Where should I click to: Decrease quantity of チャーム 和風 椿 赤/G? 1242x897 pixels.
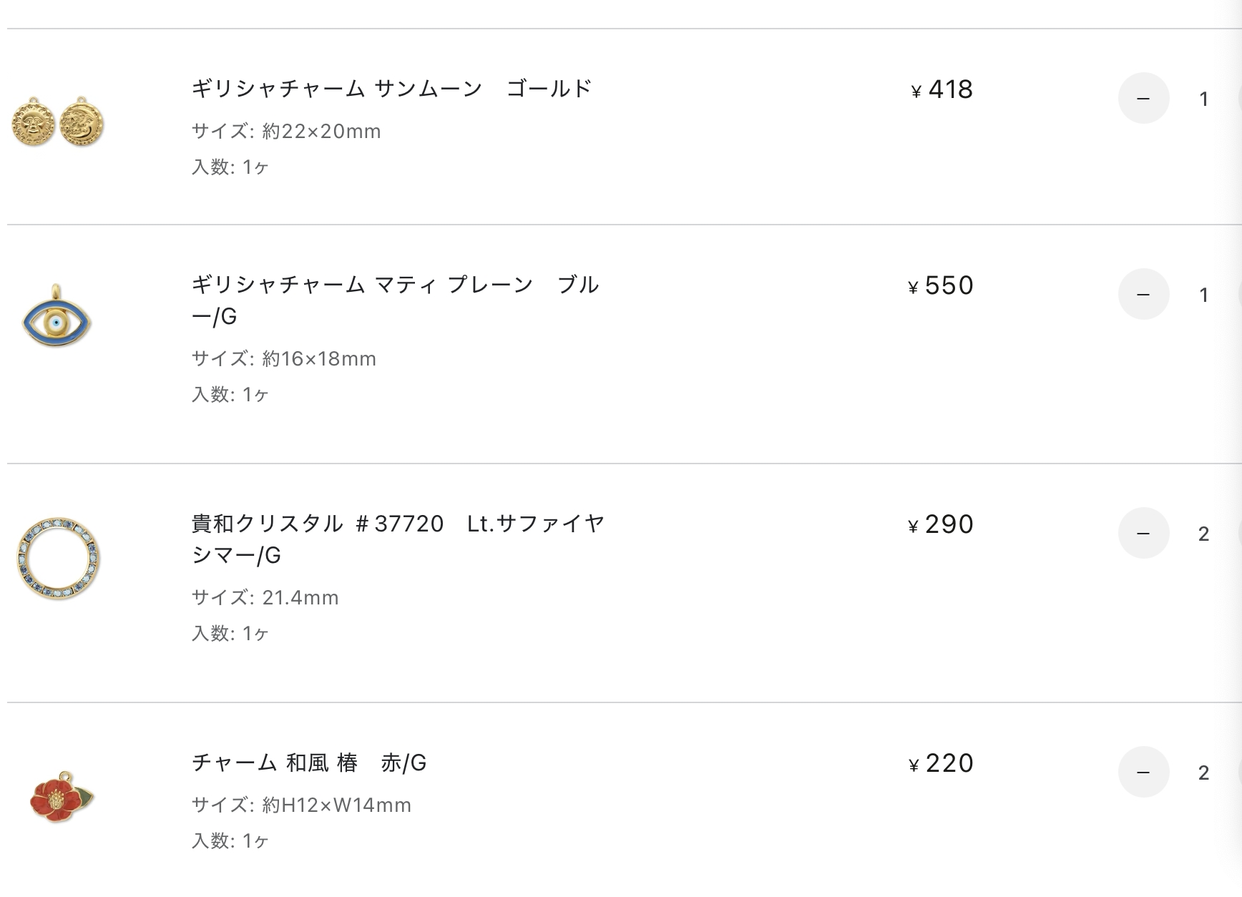(1143, 772)
